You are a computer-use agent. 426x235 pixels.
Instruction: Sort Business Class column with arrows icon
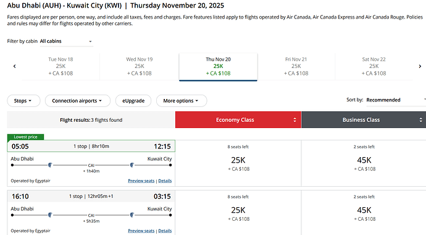coord(420,120)
